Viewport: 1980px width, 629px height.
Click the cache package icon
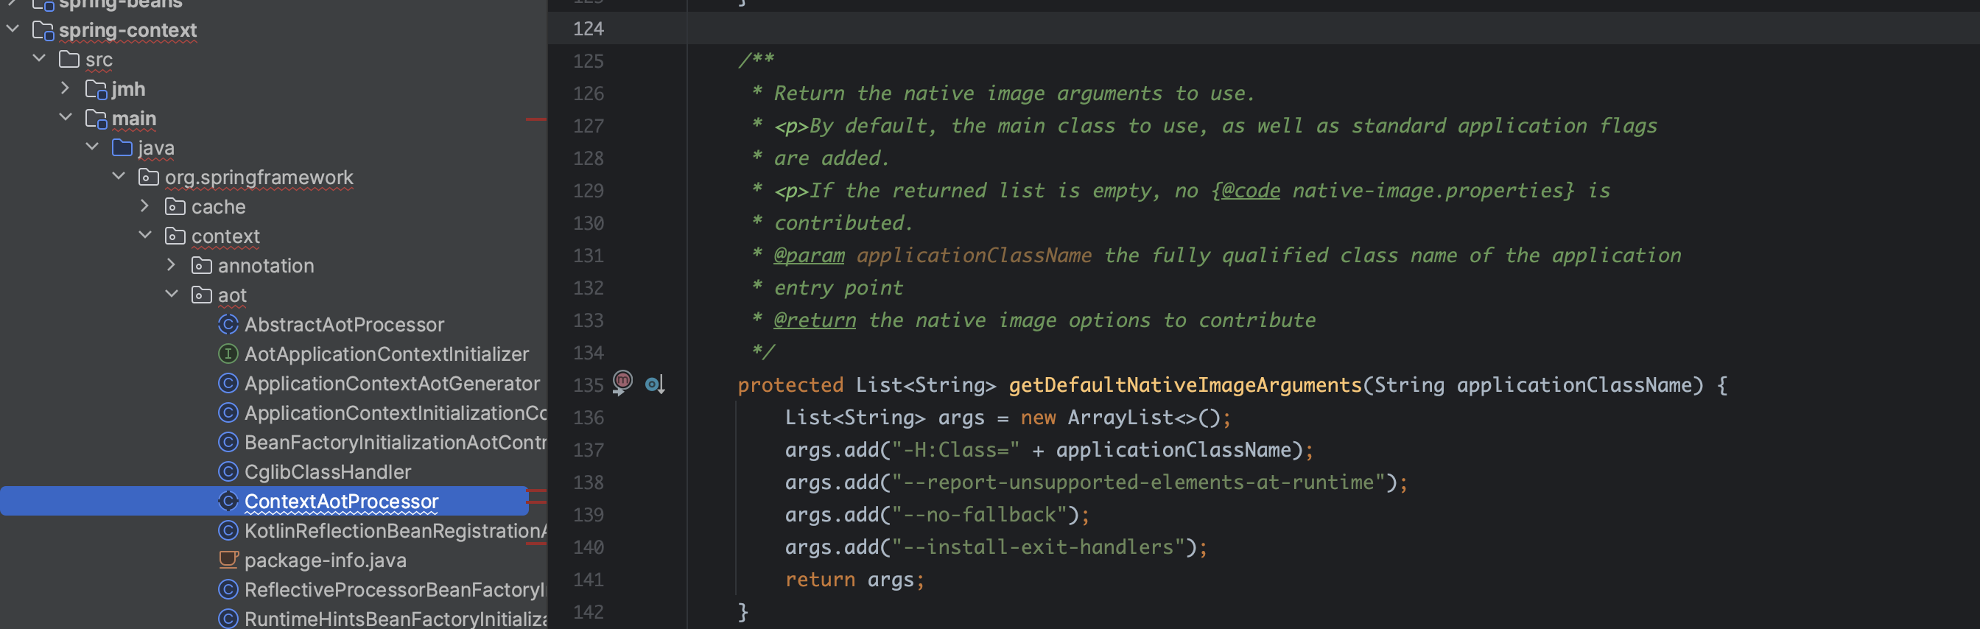pos(175,207)
